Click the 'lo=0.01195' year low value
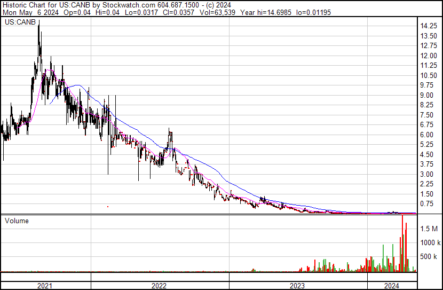 click(313, 12)
